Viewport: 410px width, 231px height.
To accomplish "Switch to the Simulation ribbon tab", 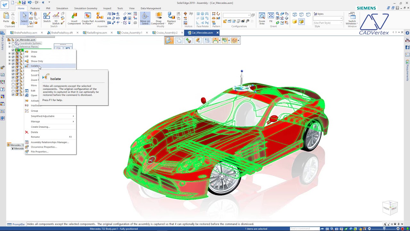I will 62,8.
